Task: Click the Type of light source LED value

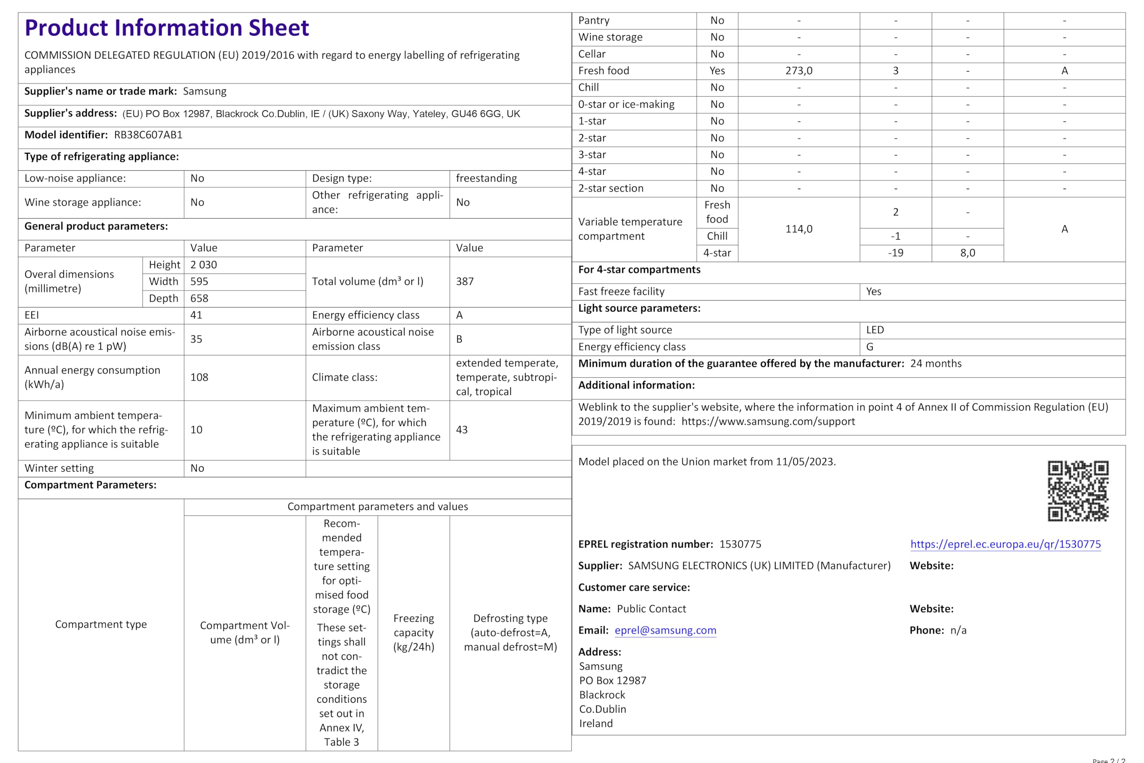Action: 875,330
